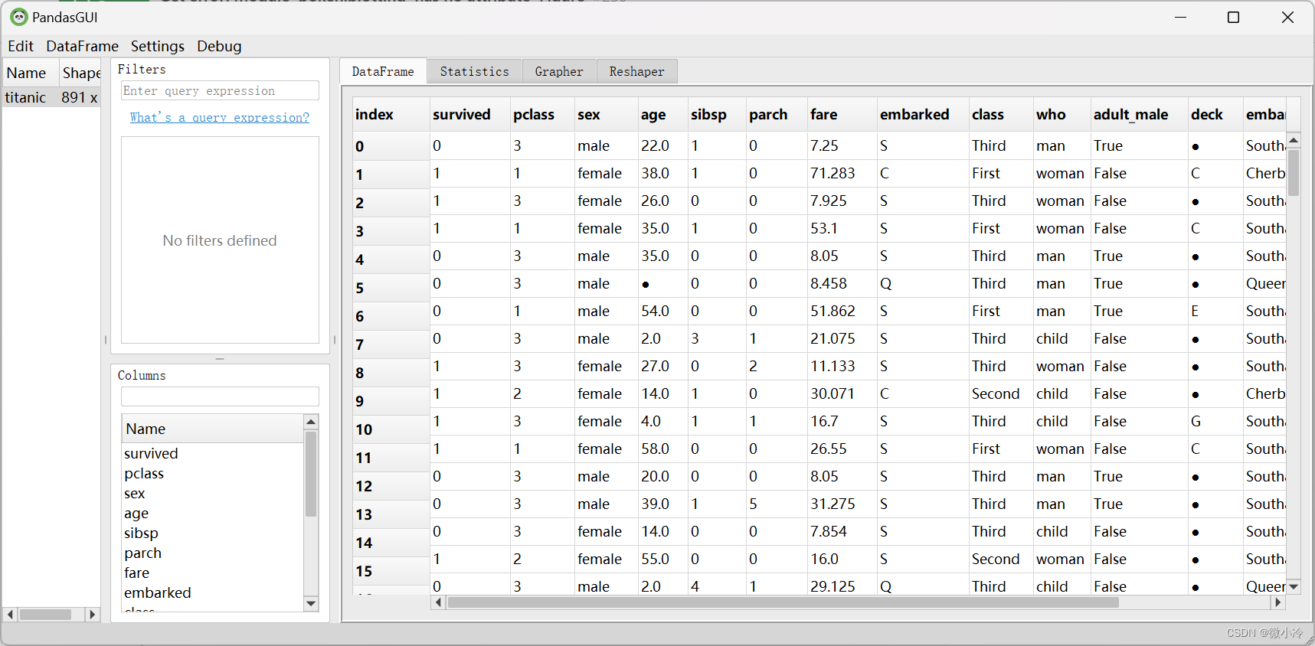Switch to the Grapher tab
The width and height of the screenshot is (1315, 646).
point(559,71)
